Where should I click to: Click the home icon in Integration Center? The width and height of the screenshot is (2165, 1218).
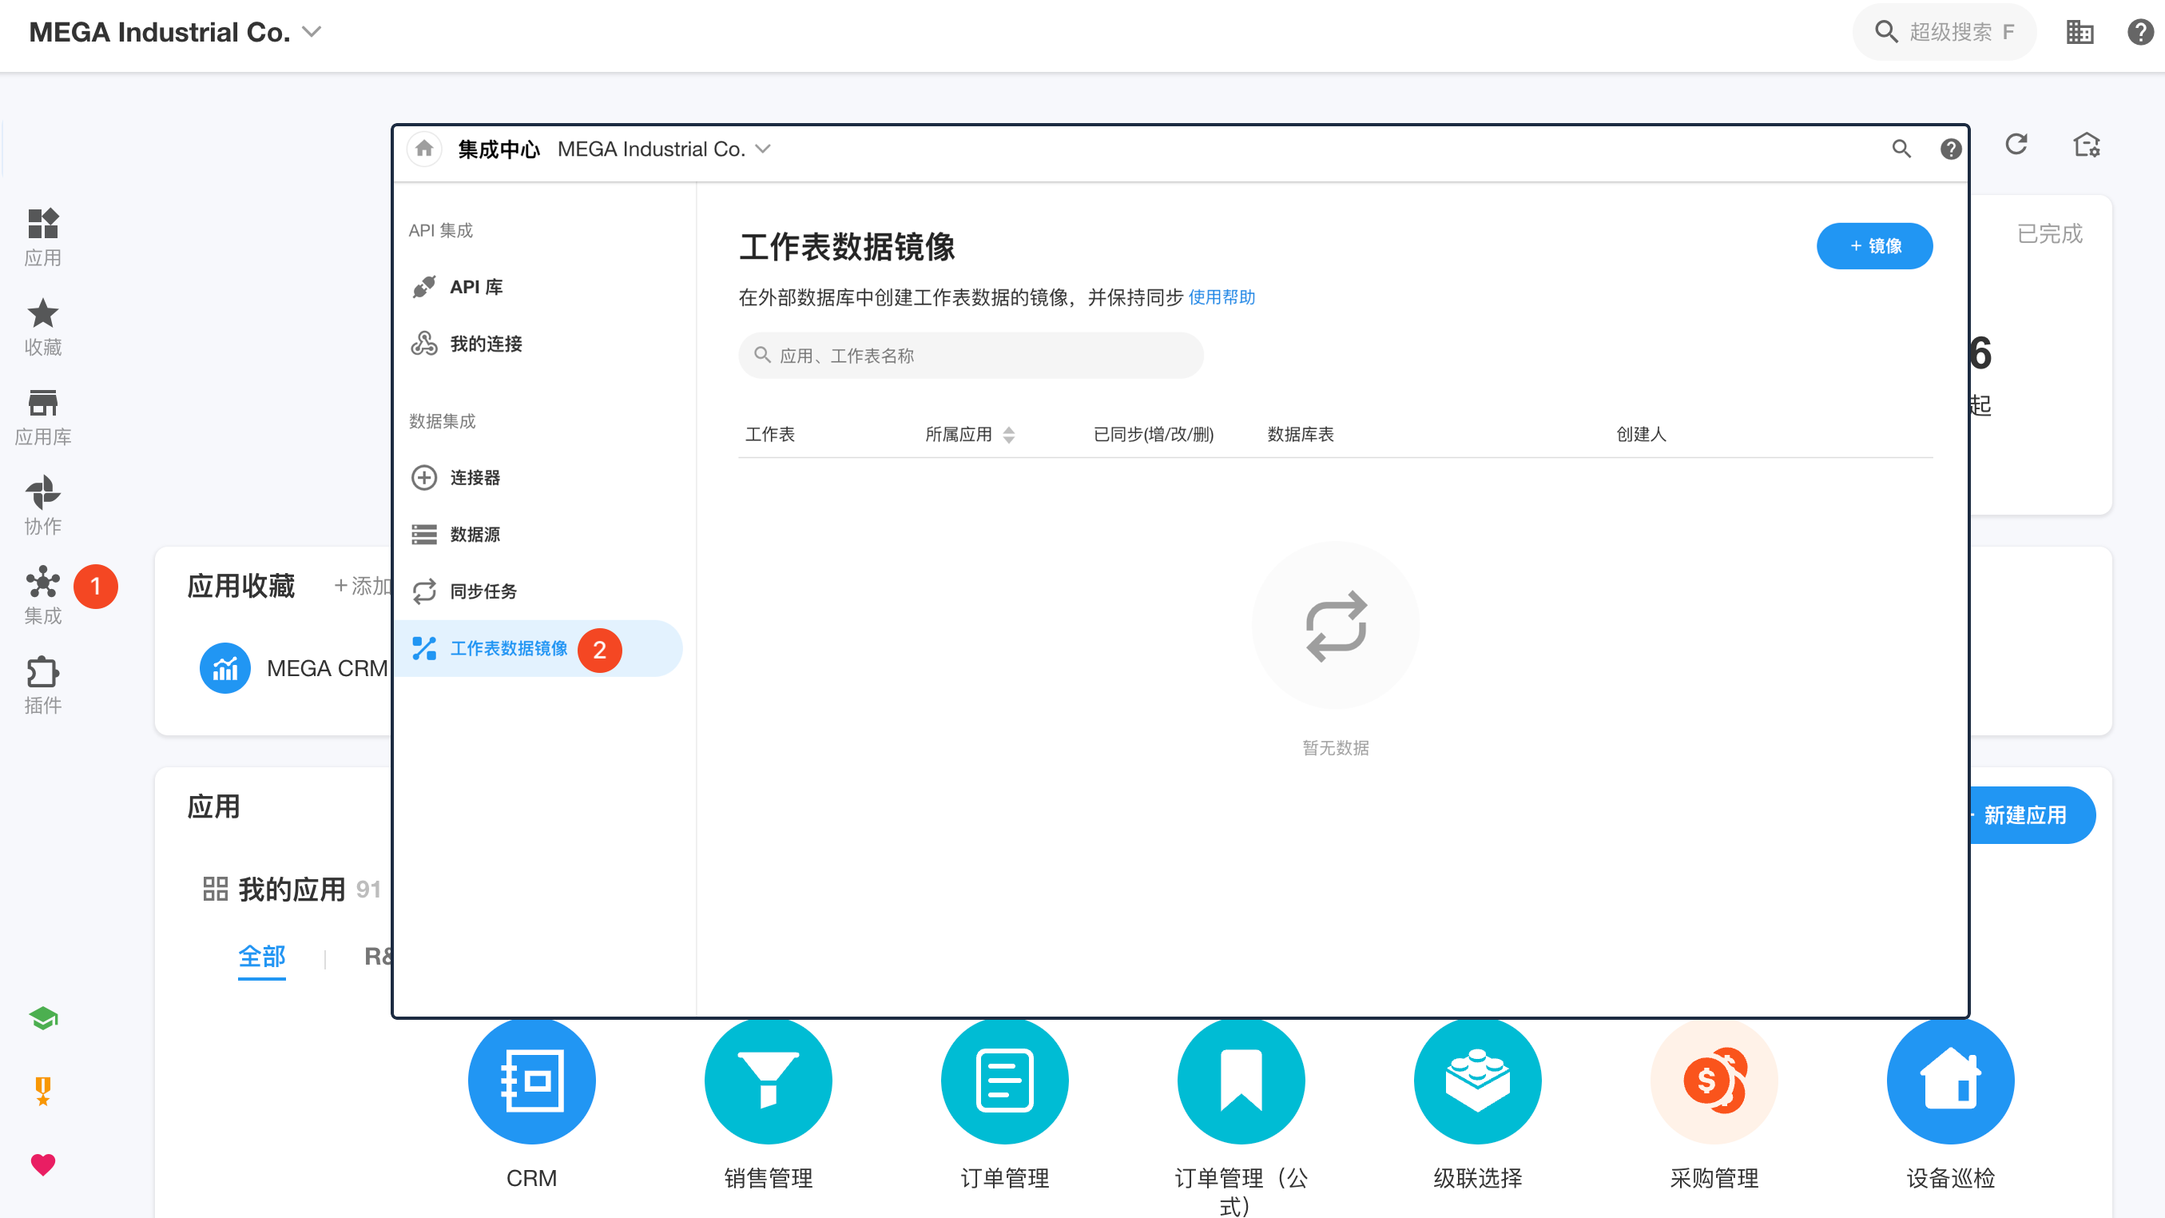click(x=423, y=149)
